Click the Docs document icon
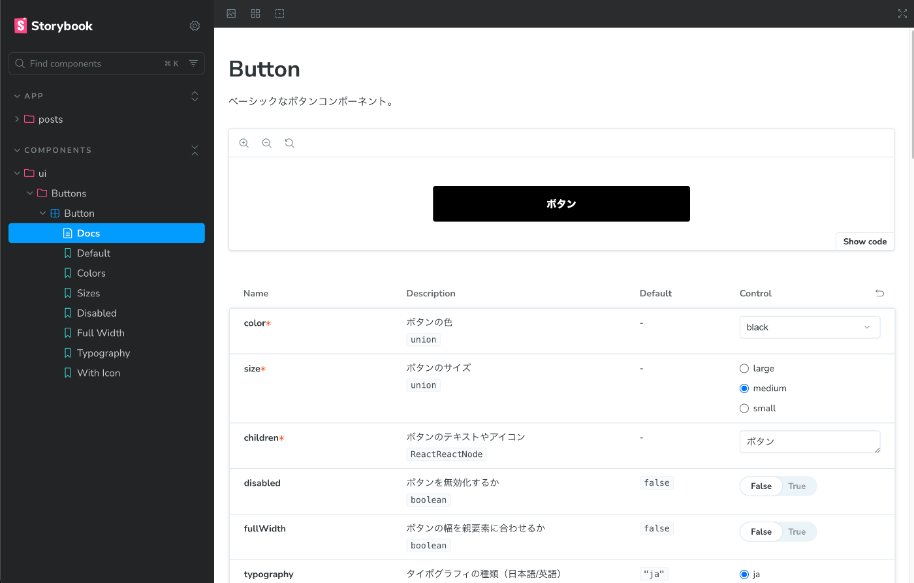Image resolution: width=914 pixels, height=583 pixels. 67,233
